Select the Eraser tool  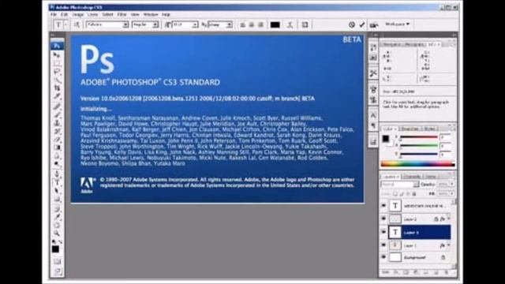coord(57,140)
